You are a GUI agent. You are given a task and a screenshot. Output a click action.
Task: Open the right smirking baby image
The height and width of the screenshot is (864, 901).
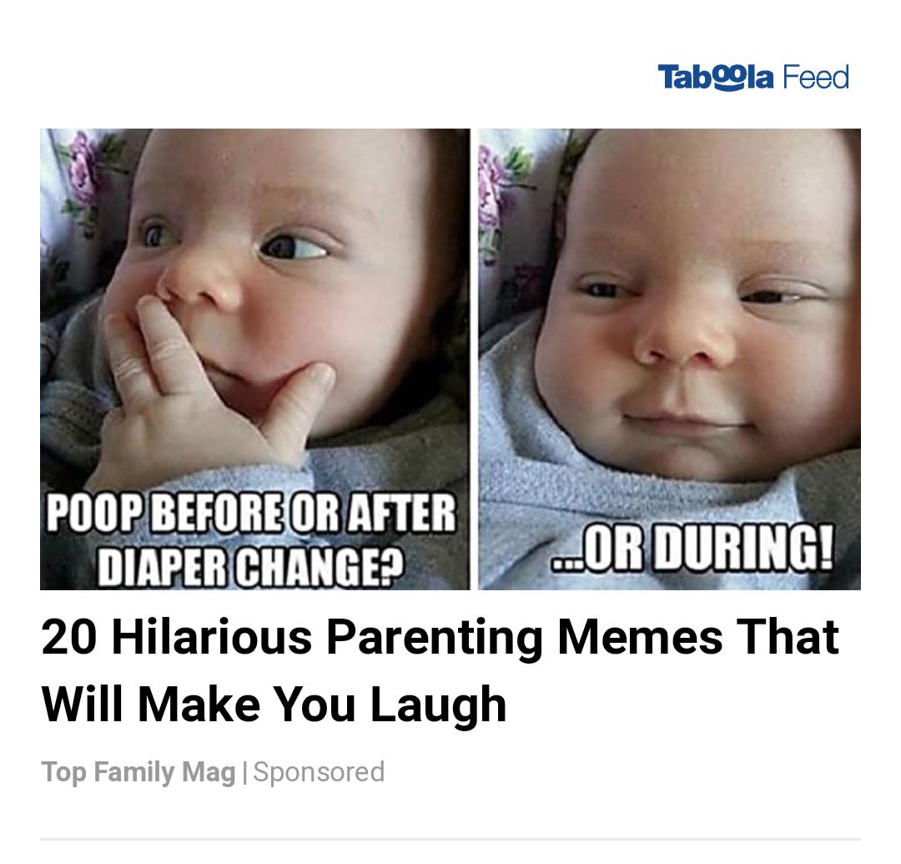click(x=669, y=334)
